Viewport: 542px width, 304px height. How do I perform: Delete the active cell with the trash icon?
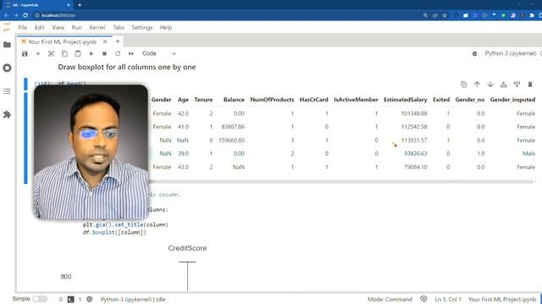tap(530, 84)
